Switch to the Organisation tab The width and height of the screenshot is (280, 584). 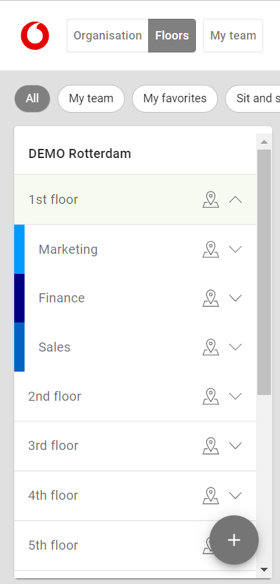click(107, 36)
